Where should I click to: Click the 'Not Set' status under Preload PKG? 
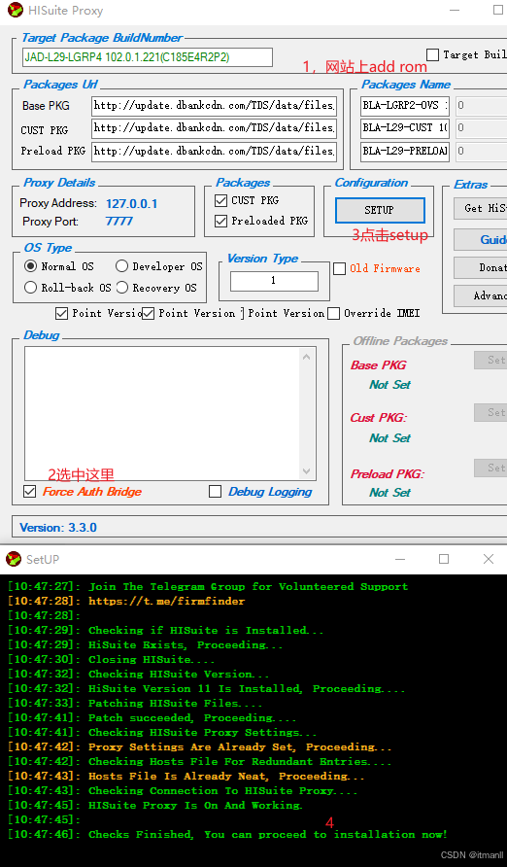click(x=389, y=492)
